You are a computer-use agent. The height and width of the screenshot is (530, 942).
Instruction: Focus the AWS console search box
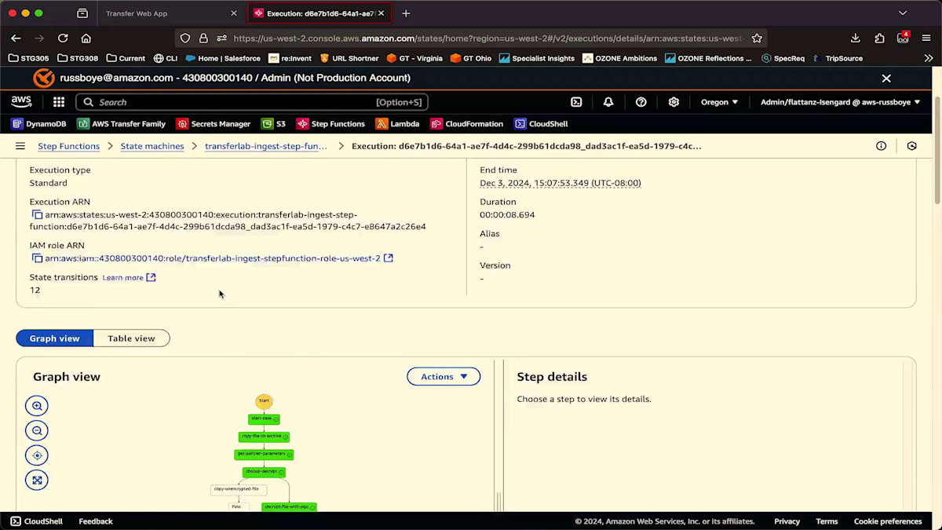coord(251,102)
